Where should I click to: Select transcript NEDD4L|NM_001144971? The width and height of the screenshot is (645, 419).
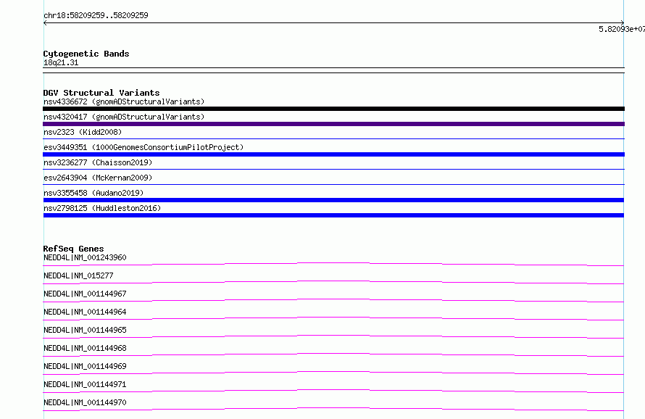click(x=85, y=384)
